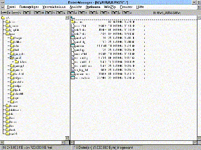201x150 pixels.
Task: Open the WinZip menu
Action: click(x=110, y=7)
